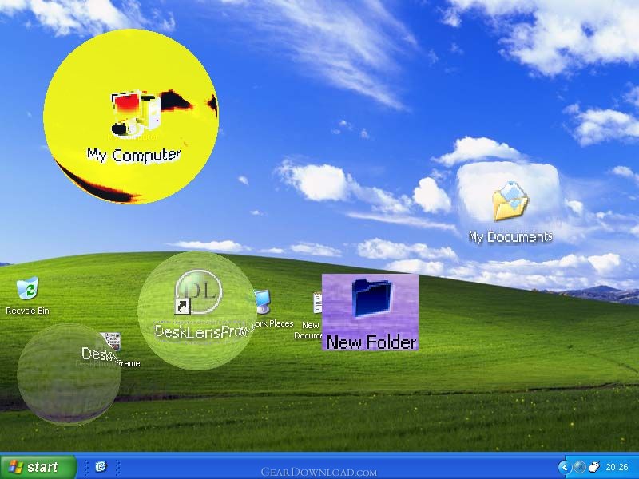The height and width of the screenshot is (479, 639).
Task: Open the My Documents folder icon
Action: (510, 201)
